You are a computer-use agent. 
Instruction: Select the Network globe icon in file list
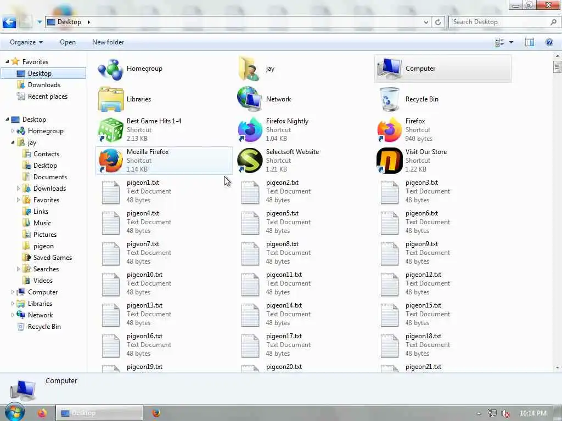250,99
